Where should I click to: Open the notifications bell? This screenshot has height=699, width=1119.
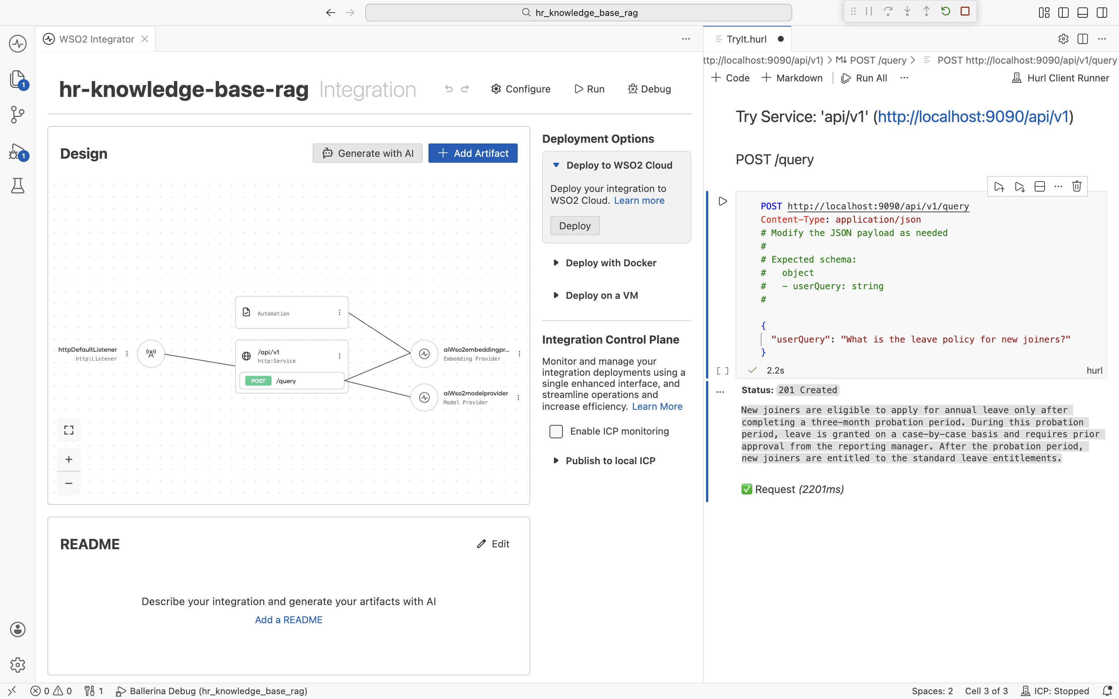pos(1107,691)
